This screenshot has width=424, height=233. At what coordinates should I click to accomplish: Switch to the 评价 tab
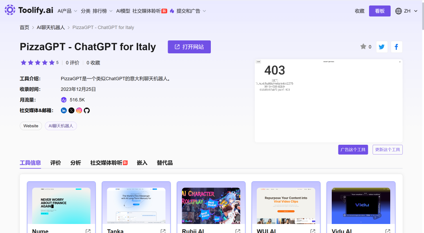coord(56,163)
